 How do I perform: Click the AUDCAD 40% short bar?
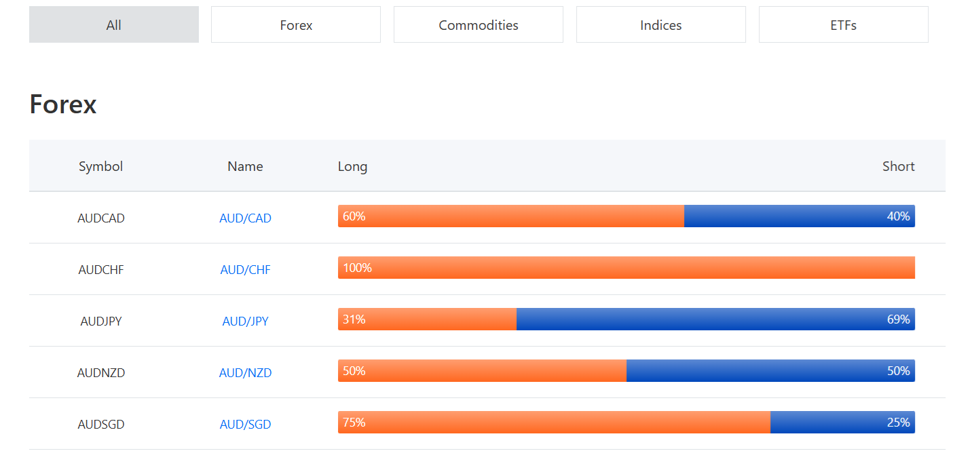pyautogui.click(x=800, y=216)
